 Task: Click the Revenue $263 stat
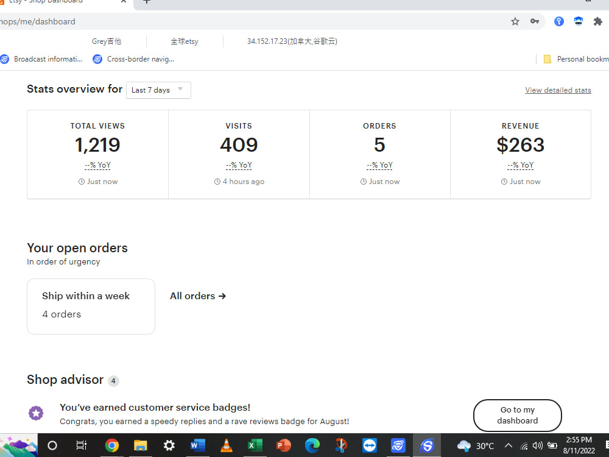521,144
